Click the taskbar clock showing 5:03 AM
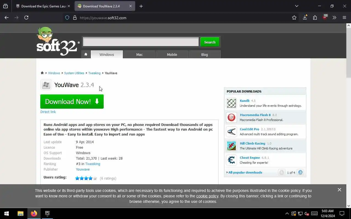The width and height of the screenshot is (351, 219). pyautogui.click(x=327, y=213)
